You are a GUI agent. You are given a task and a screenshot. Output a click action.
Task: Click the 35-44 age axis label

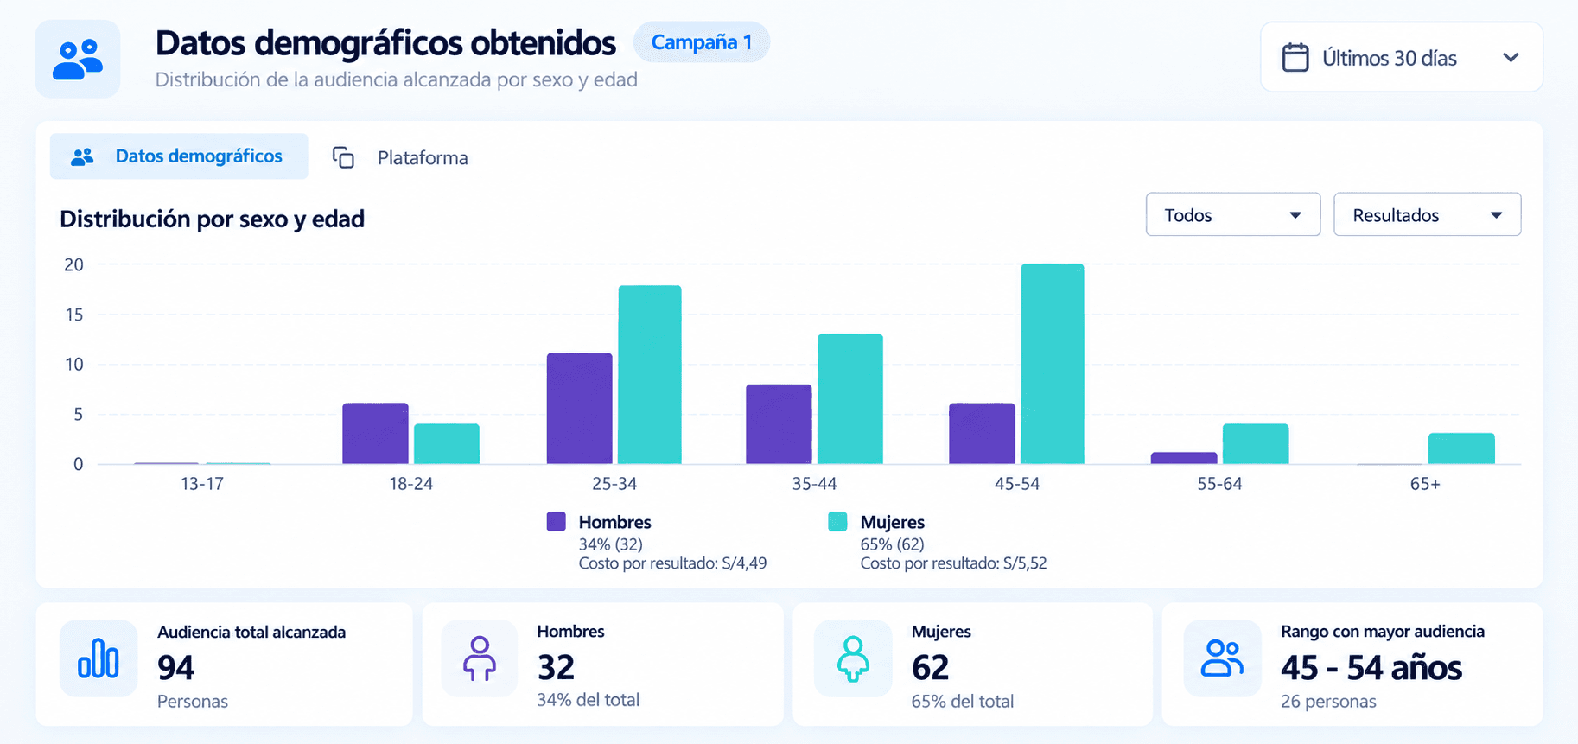click(x=814, y=484)
